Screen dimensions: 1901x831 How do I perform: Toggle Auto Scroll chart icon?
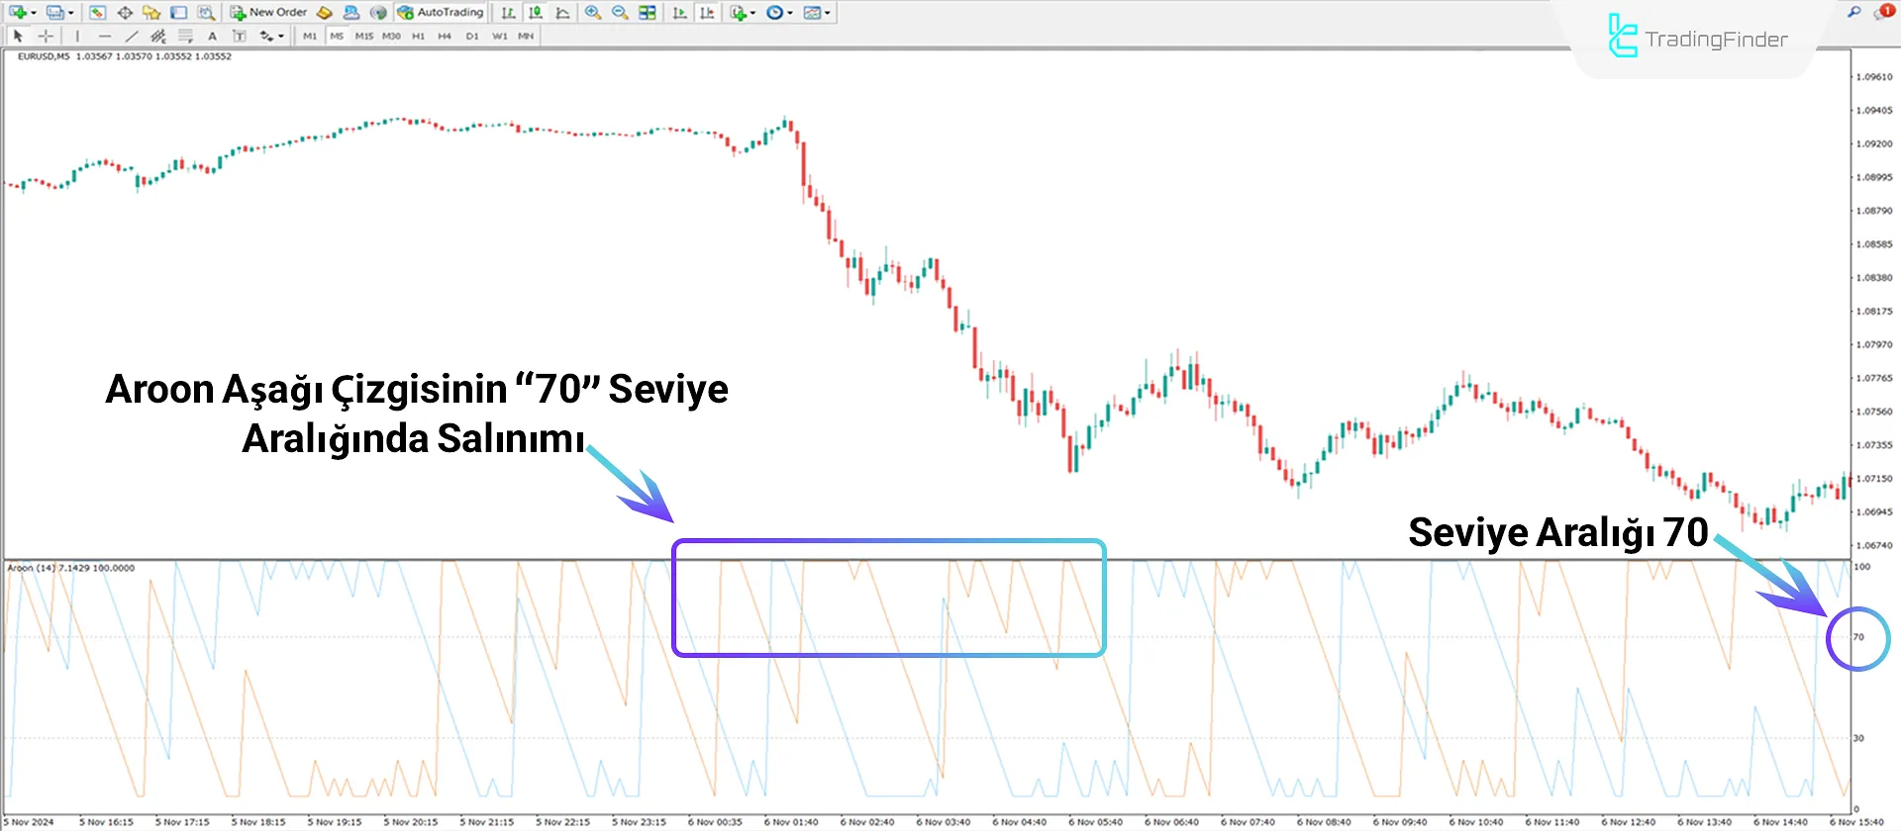point(679,12)
